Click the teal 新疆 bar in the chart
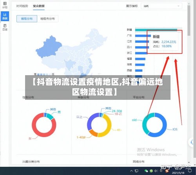 tap(156, 30)
